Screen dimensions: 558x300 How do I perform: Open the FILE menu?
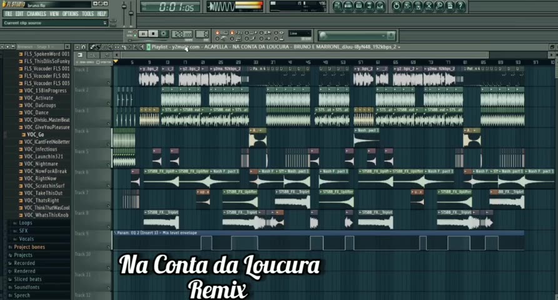click(x=9, y=14)
